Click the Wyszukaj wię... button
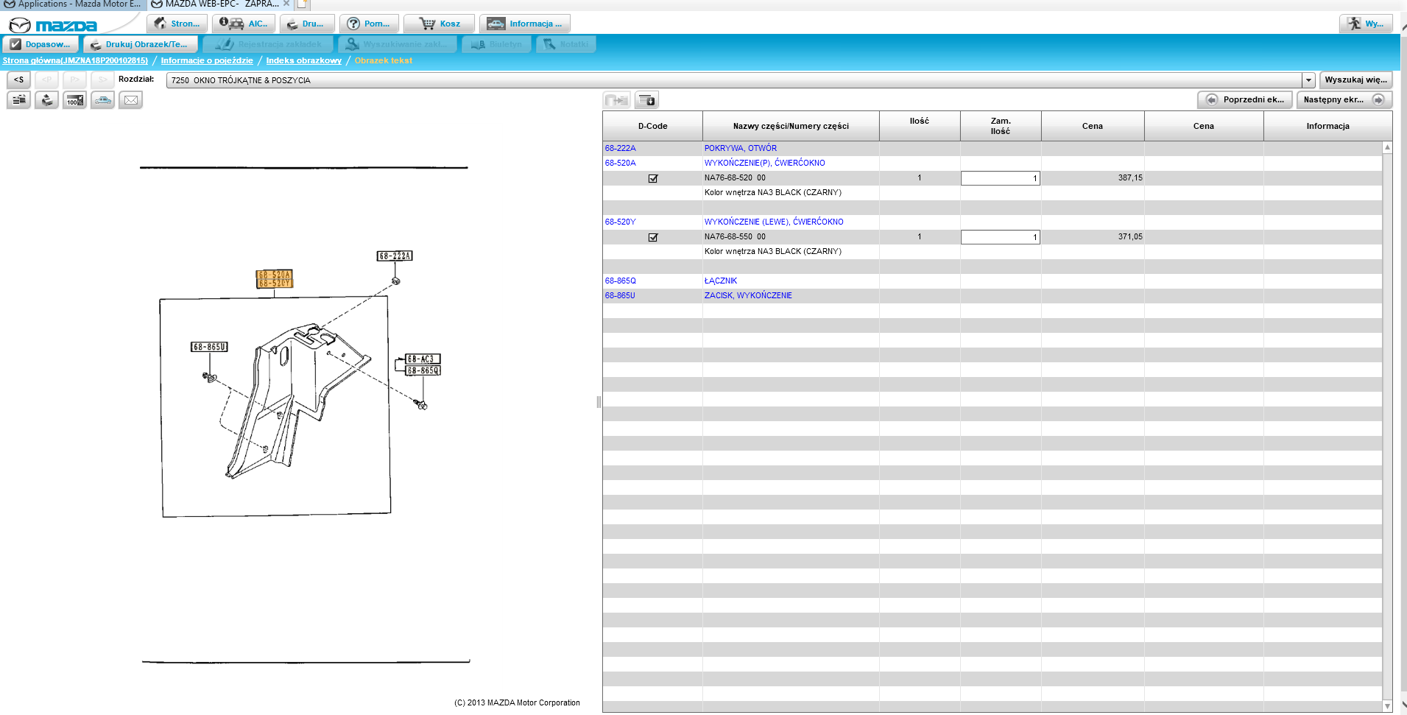The height and width of the screenshot is (715, 1407). tap(1355, 80)
